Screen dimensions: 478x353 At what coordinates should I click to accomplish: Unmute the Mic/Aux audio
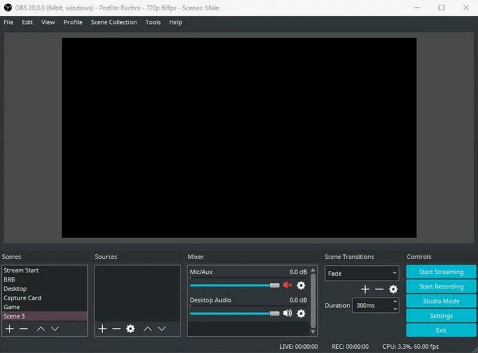(287, 285)
